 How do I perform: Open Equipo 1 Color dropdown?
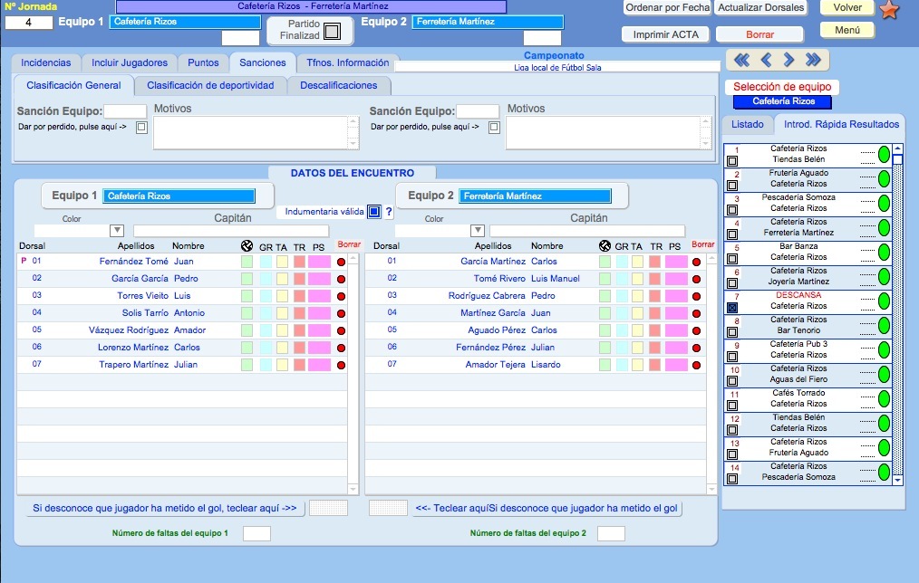coord(117,231)
